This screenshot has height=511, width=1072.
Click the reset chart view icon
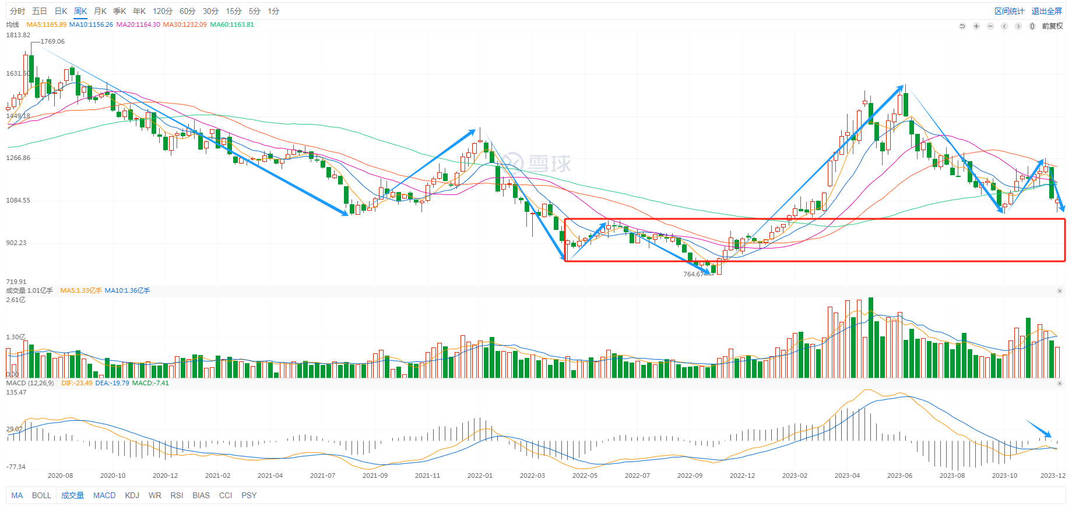962,26
